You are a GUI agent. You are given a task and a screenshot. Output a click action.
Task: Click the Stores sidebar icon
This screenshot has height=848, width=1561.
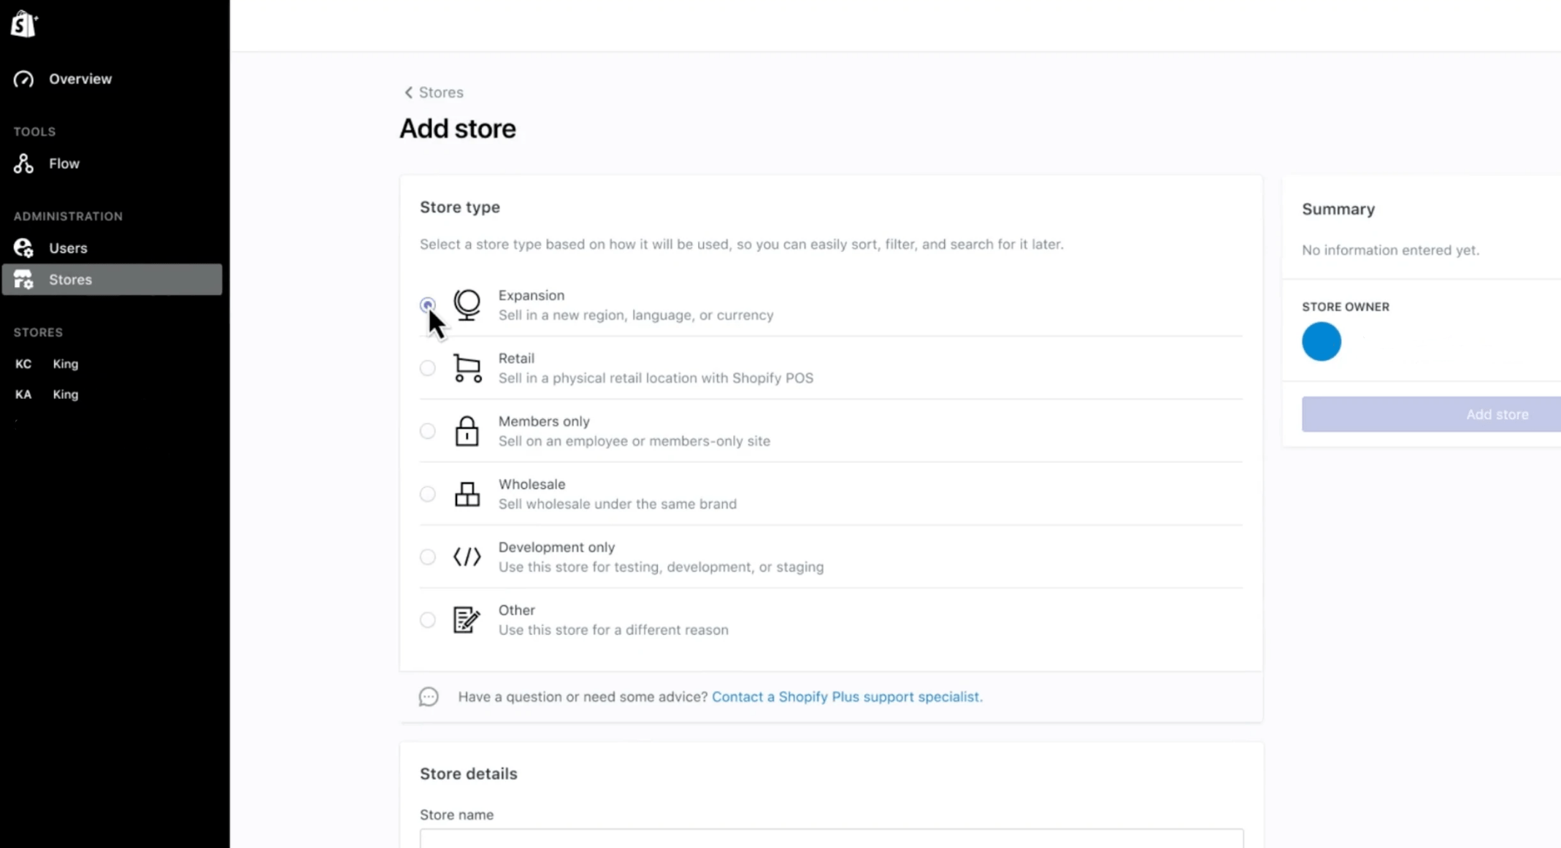coord(23,279)
